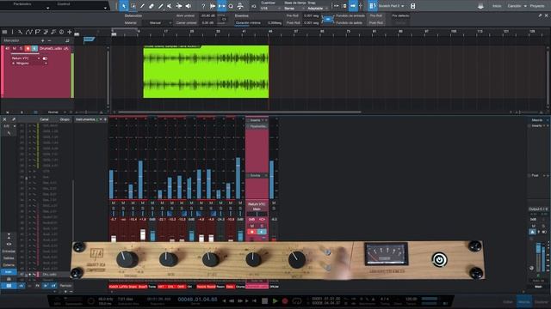Click the compressor VU meter

point(387,254)
